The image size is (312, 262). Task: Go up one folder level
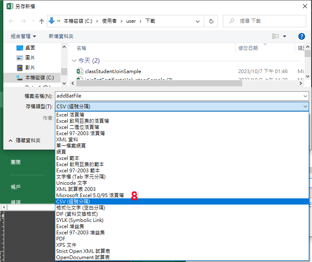click(42, 21)
